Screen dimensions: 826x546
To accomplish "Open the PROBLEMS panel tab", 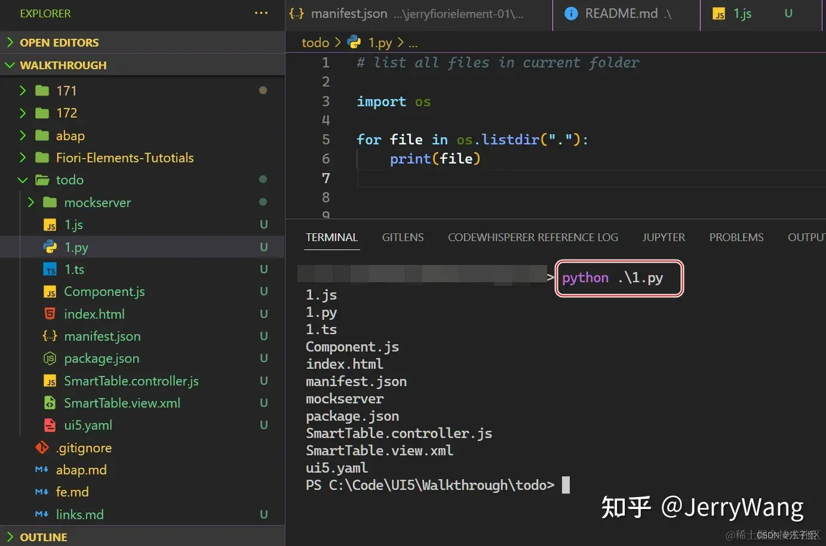I will (736, 237).
